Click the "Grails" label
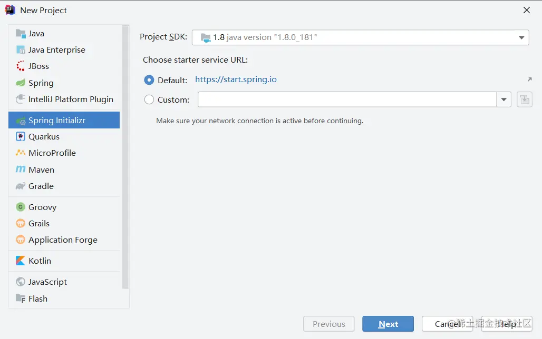 (38, 223)
